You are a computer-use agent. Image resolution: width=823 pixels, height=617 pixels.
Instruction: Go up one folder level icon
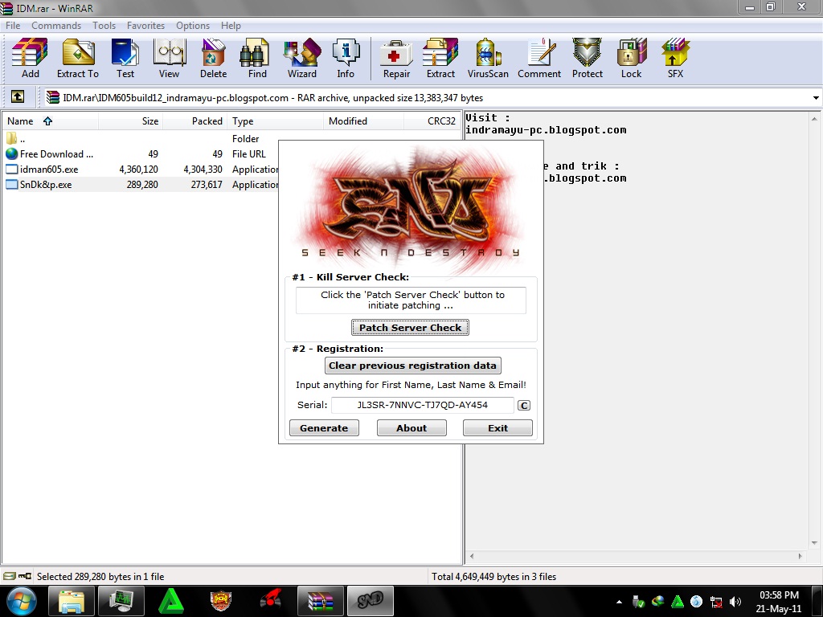[x=18, y=96]
